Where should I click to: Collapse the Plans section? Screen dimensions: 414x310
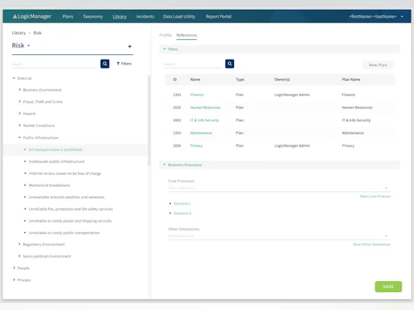pyautogui.click(x=164, y=49)
